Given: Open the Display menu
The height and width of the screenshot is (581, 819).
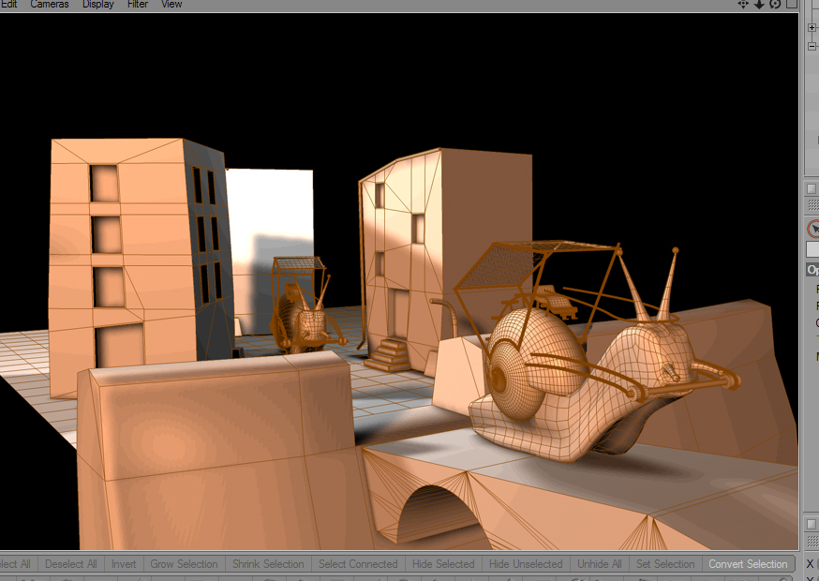Looking at the screenshot, I should (x=98, y=4).
